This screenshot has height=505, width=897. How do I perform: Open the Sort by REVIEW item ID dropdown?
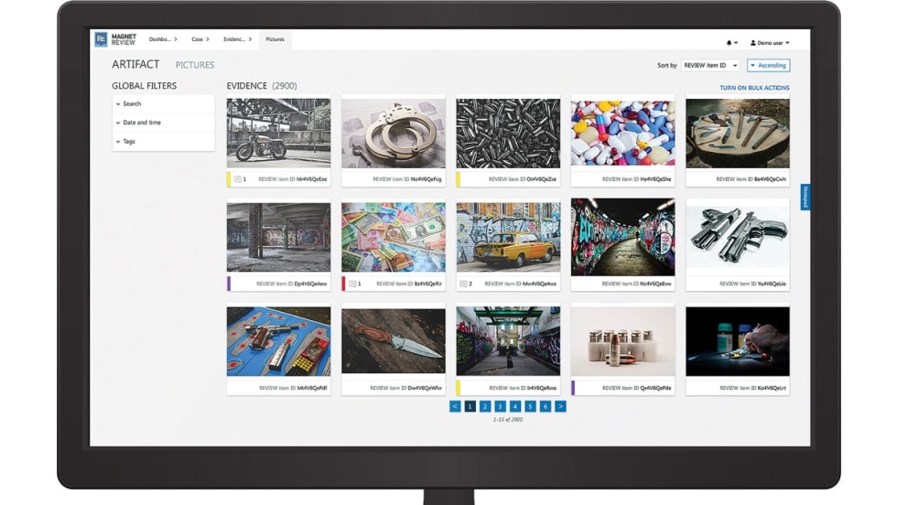pyautogui.click(x=709, y=66)
